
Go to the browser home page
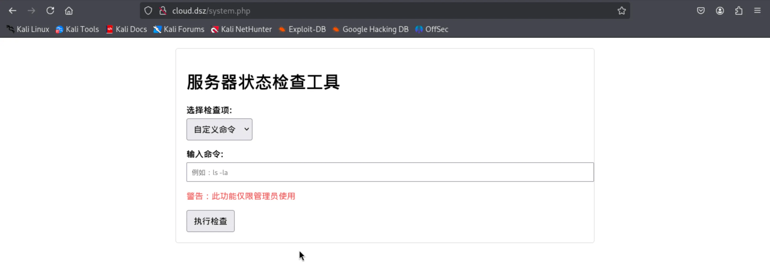tap(69, 11)
